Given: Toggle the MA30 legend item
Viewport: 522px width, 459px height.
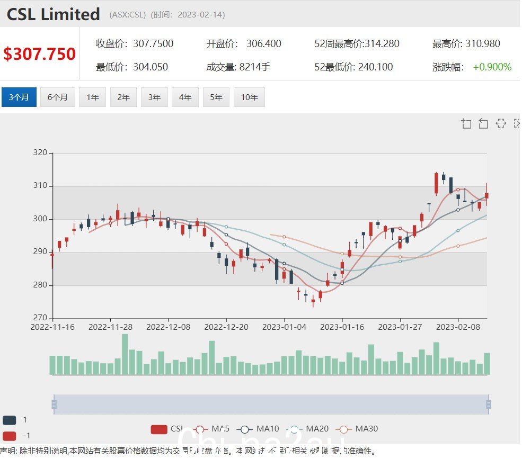Looking at the screenshot, I should pos(357,429).
